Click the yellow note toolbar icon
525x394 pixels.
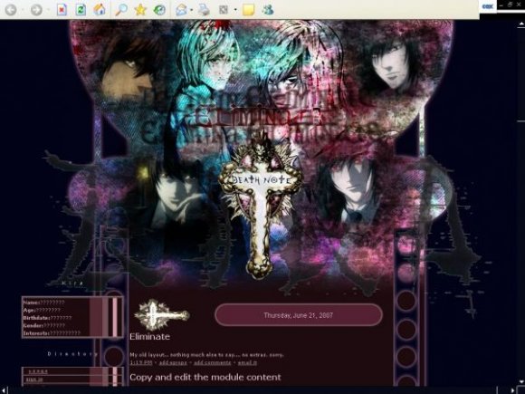[248, 10]
